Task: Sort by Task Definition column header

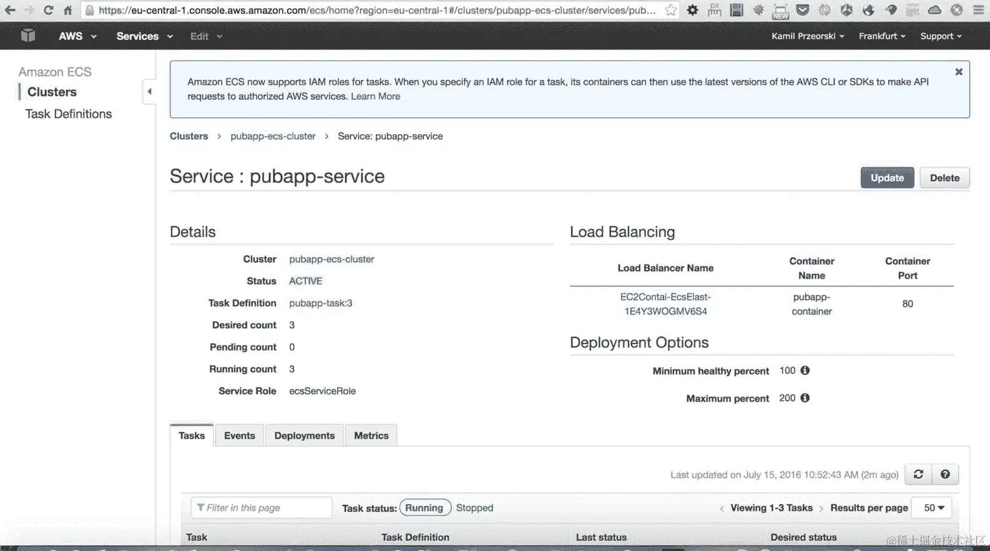Action: (415, 537)
